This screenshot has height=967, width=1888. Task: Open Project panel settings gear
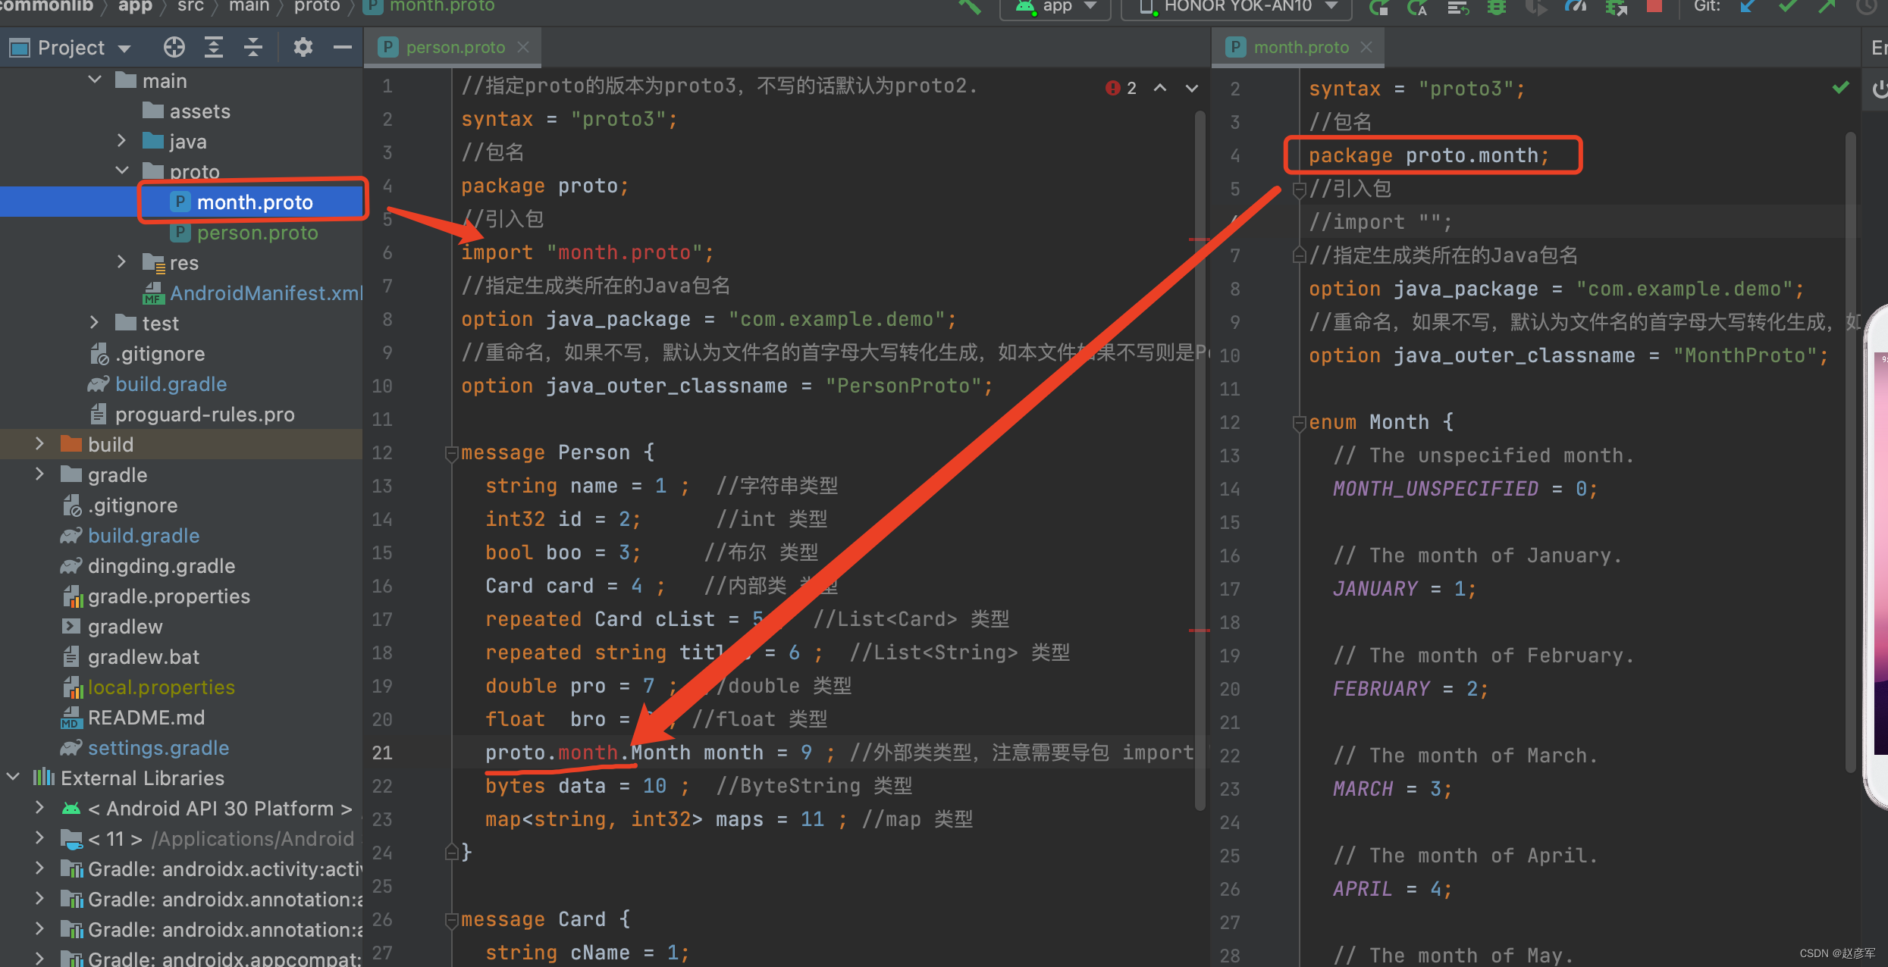[x=303, y=48]
